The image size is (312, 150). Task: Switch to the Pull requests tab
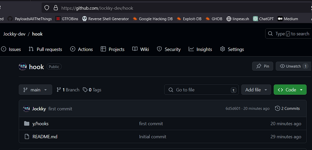(x=45, y=49)
